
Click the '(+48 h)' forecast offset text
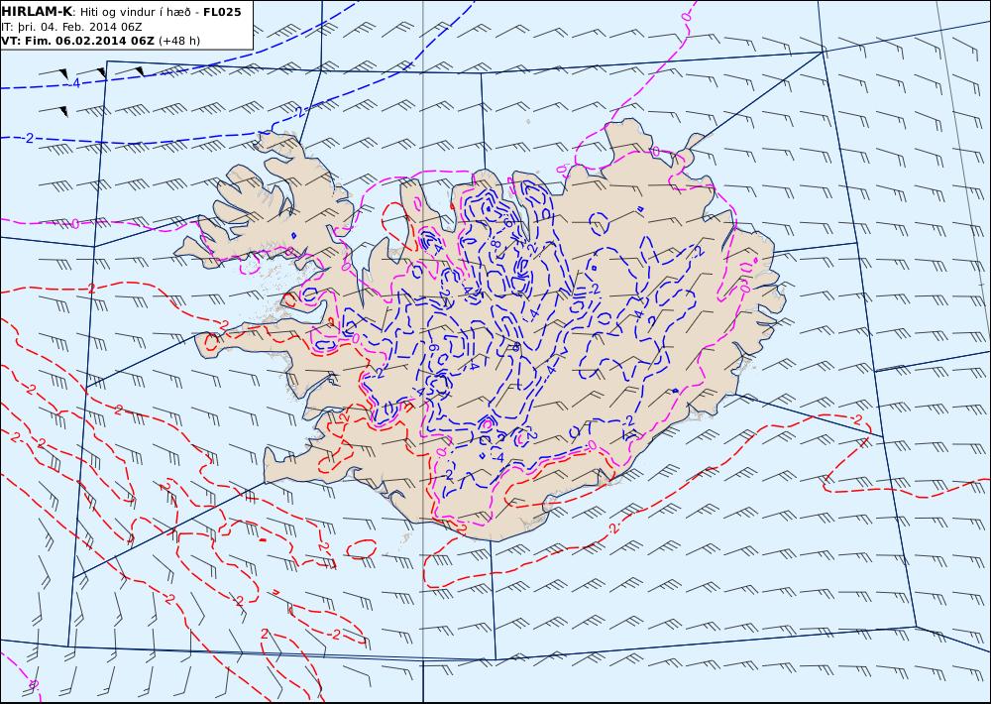(x=178, y=41)
